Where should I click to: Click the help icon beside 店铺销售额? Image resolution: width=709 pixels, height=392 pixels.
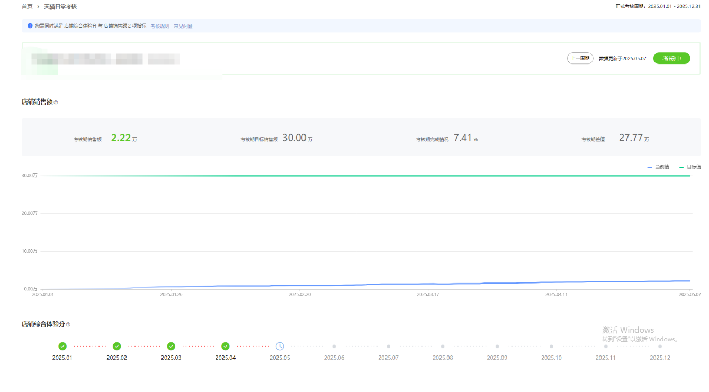tap(56, 102)
